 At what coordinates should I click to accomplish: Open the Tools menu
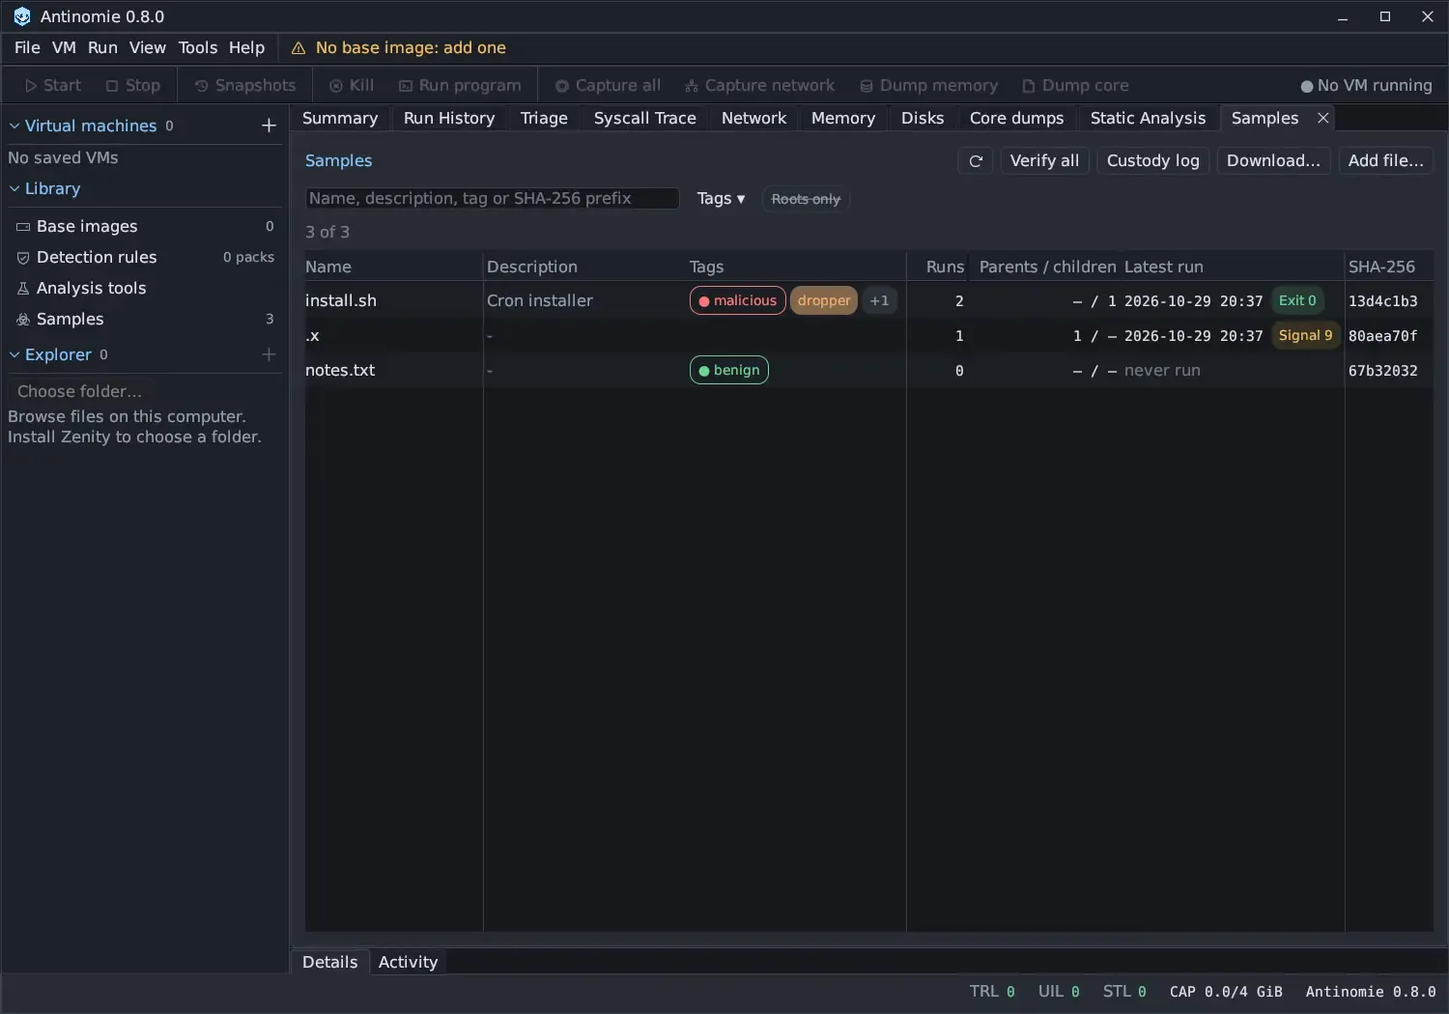tap(198, 48)
